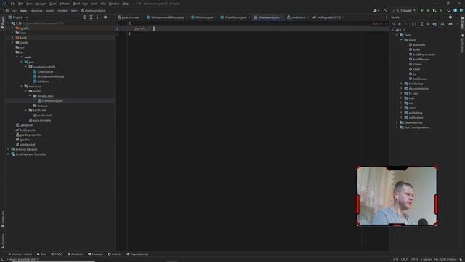Screen dimensions: 465x262
Task: Click the UTF-8 encoding in status bar
Action: [414, 259]
